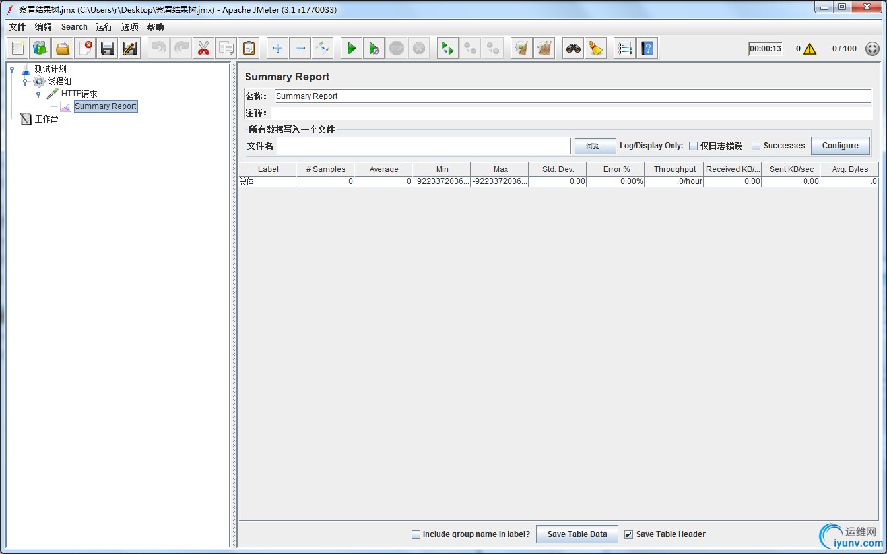Open the 运行 menu

coord(104,27)
